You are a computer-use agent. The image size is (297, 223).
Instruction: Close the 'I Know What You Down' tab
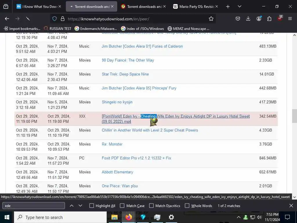click(60, 6)
